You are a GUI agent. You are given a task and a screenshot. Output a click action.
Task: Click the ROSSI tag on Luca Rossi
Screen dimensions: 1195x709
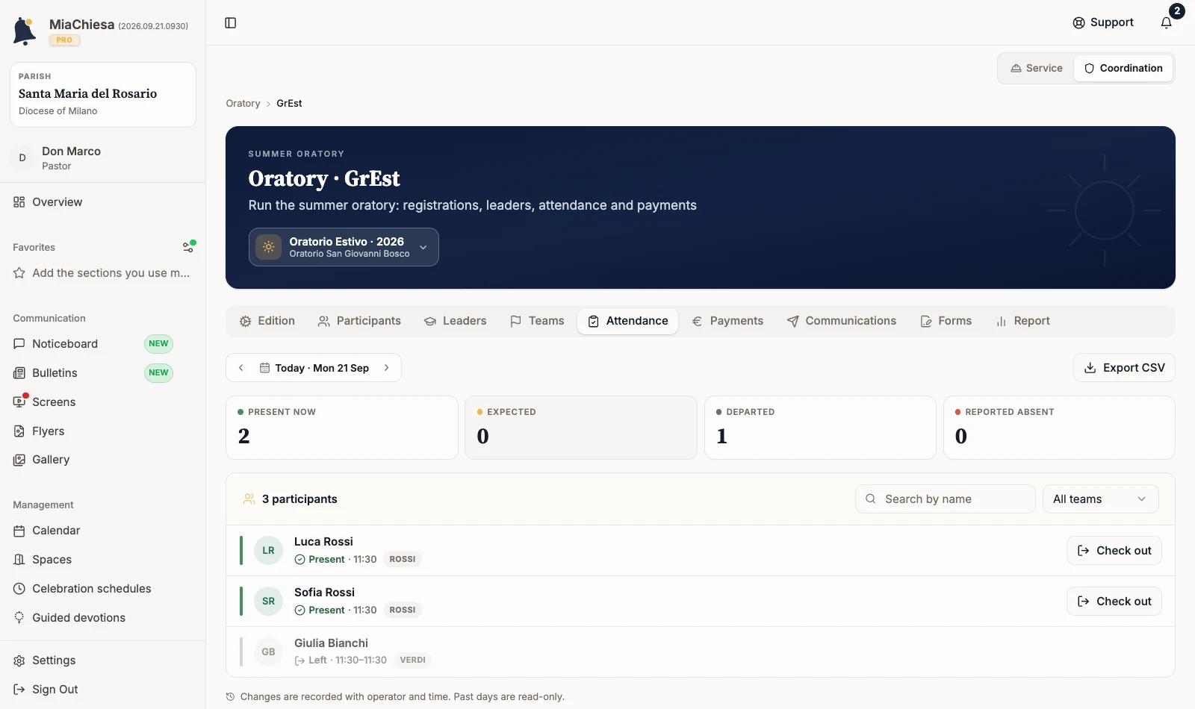pyautogui.click(x=403, y=560)
